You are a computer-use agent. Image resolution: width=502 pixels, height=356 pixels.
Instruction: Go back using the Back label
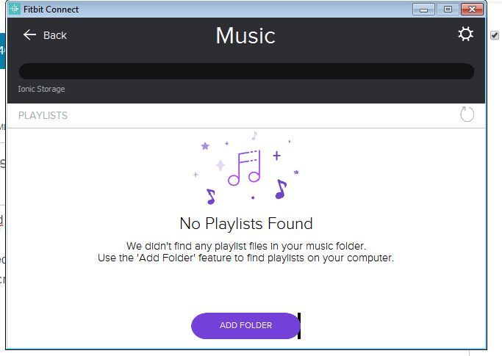(x=55, y=35)
